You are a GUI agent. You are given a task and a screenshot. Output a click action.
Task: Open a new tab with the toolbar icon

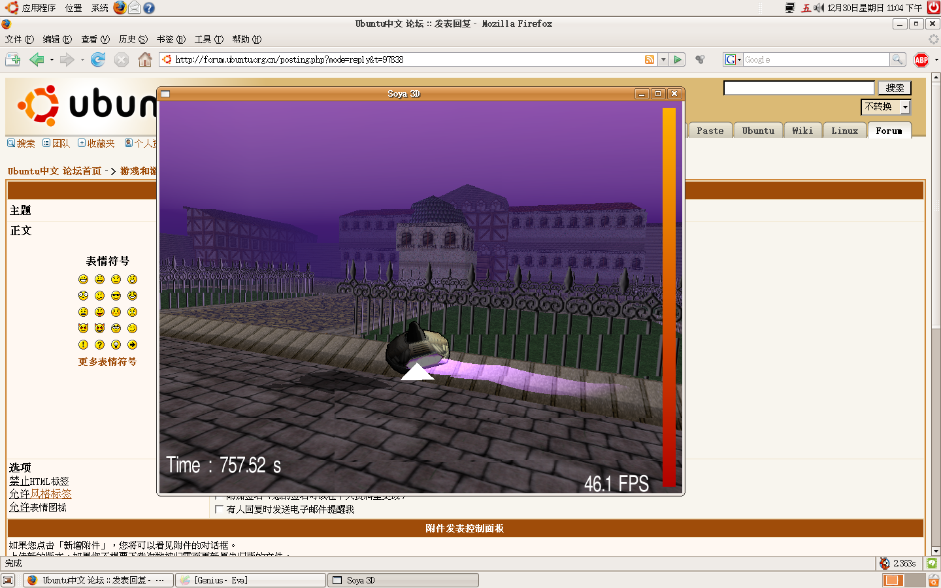point(12,59)
